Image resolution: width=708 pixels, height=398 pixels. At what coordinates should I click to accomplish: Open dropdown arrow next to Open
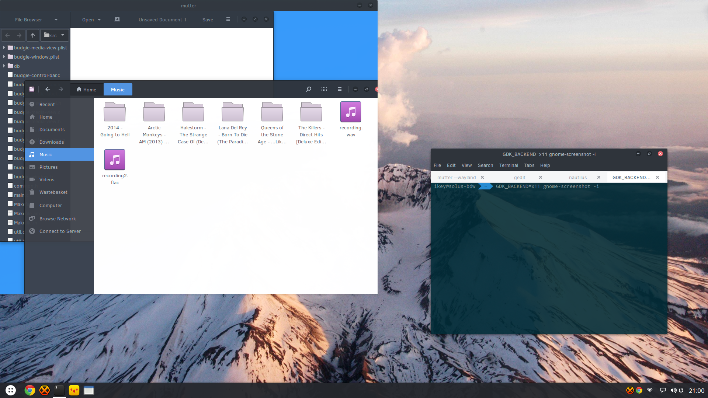coord(99,20)
